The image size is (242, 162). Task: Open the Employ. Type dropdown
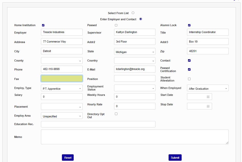tap(62, 88)
